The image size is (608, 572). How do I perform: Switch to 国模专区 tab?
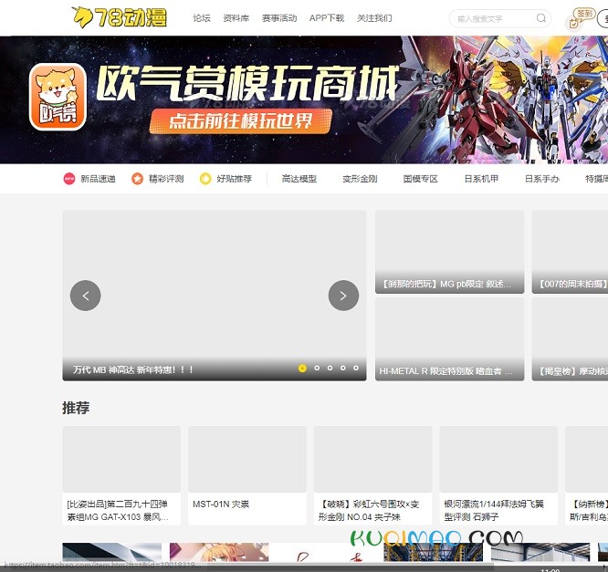coord(420,179)
